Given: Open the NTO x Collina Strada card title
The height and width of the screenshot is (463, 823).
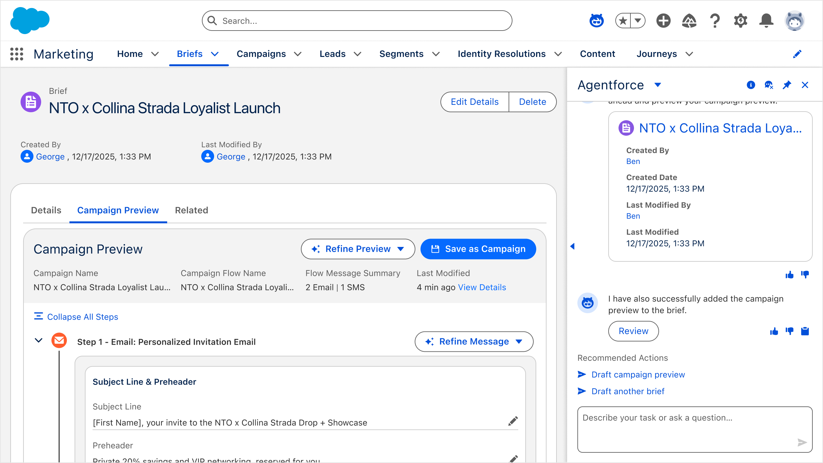Looking at the screenshot, I should [720, 128].
